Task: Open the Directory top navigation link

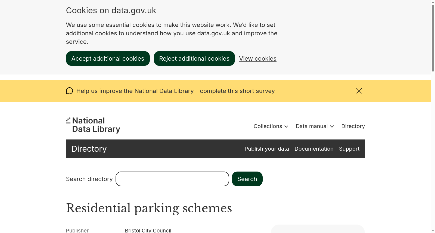Action: [x=353, y=126]
